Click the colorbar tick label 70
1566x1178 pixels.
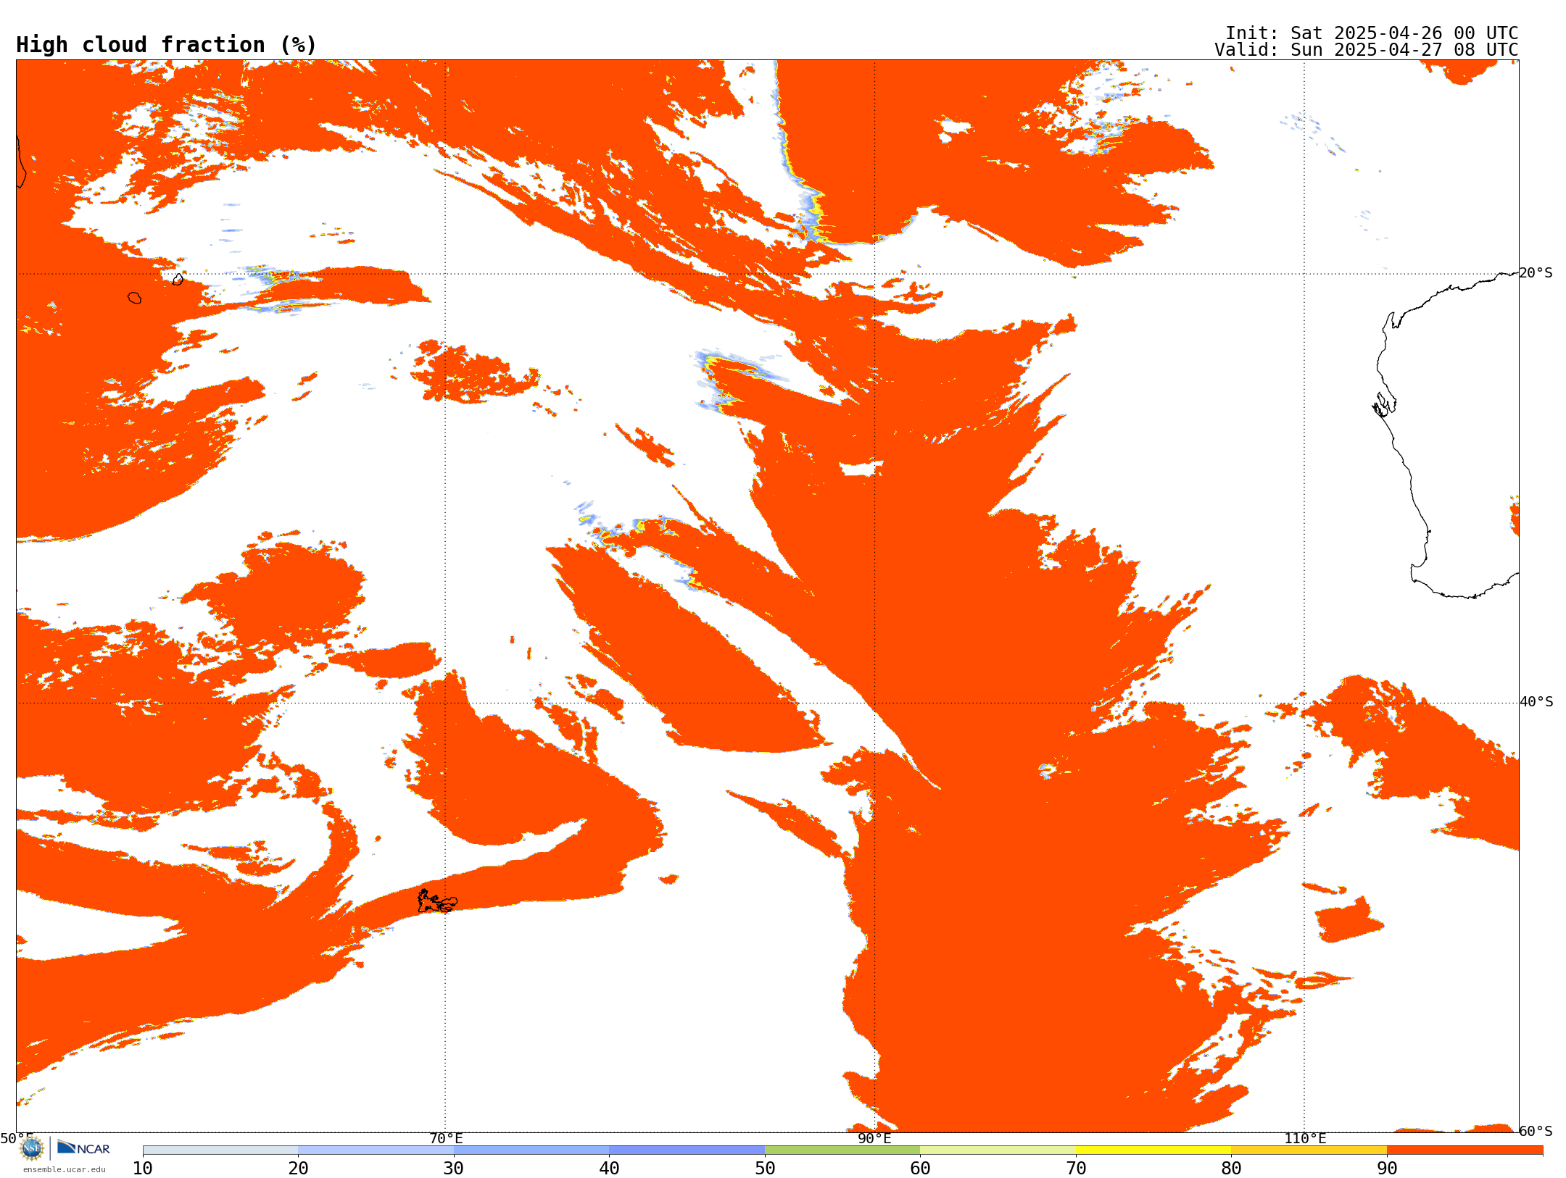pos(1076,1168)
